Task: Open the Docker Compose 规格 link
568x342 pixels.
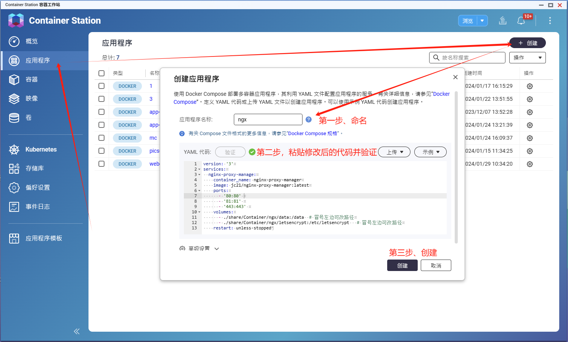Action: click(313, 134)
